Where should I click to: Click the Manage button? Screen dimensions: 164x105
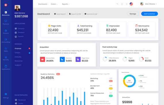click(x=133, y=14)
